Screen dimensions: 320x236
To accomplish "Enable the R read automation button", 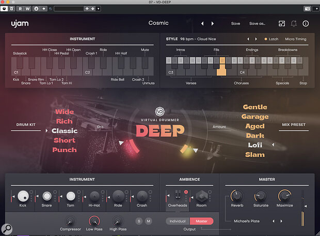I will click(x=20, y=9).
